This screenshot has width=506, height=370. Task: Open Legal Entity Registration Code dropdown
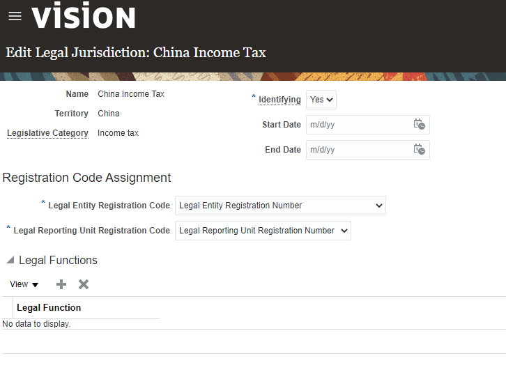[280, 206]
